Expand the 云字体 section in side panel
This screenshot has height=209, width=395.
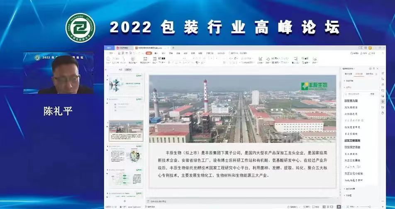click(349, 87)
